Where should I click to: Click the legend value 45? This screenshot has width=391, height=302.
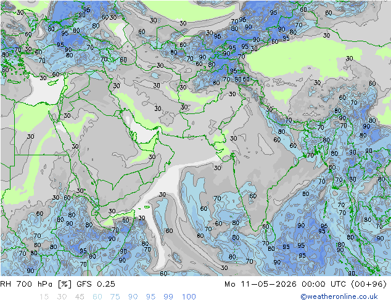(x=80, y=296)
